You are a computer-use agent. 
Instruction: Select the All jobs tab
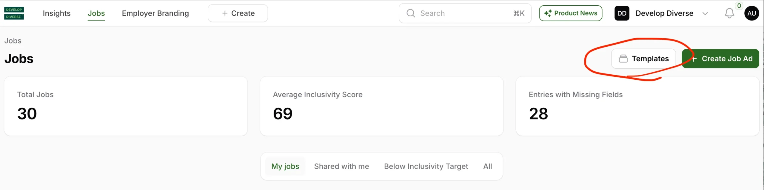click(x=487, y=166)
